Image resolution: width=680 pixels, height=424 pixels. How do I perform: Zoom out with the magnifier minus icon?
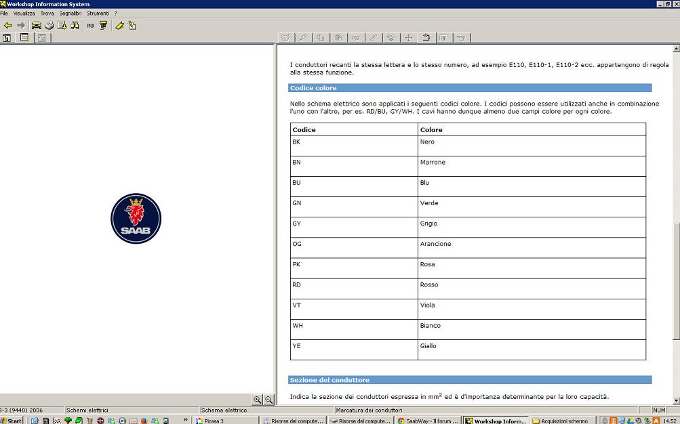(269, 400)
